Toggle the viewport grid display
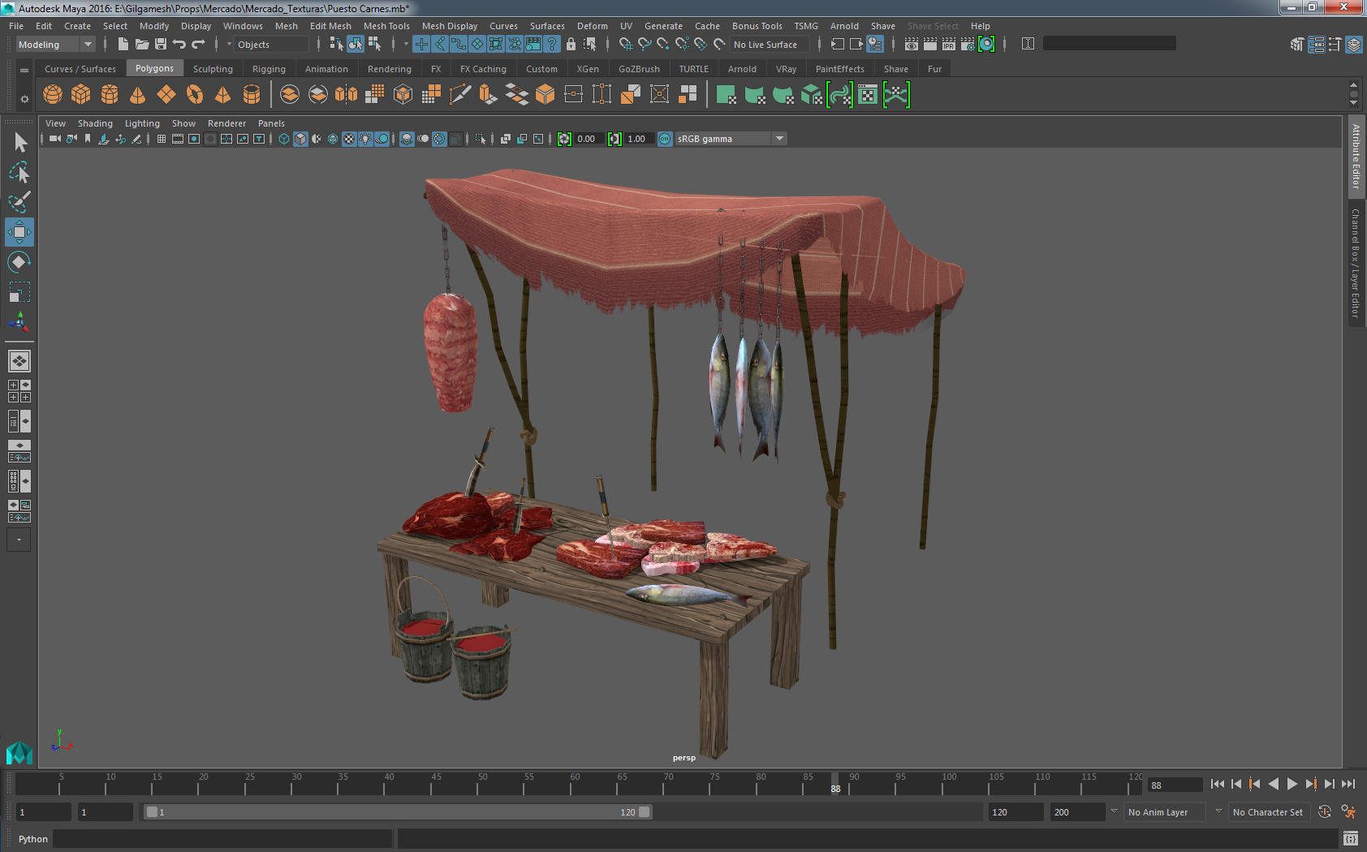Viewport: 1367px width, 852px height. click(x=162, y=139)
